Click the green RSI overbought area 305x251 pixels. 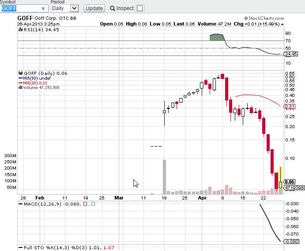216,37
